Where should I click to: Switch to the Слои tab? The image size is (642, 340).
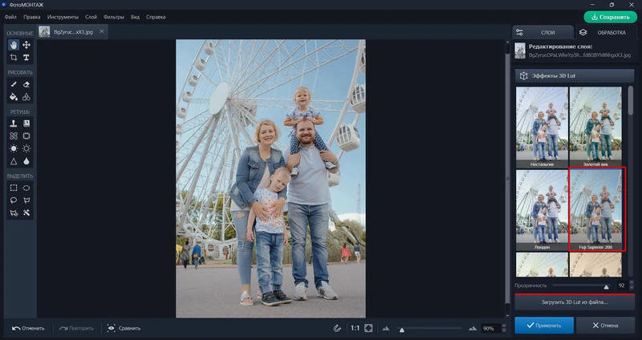[543, 32]
